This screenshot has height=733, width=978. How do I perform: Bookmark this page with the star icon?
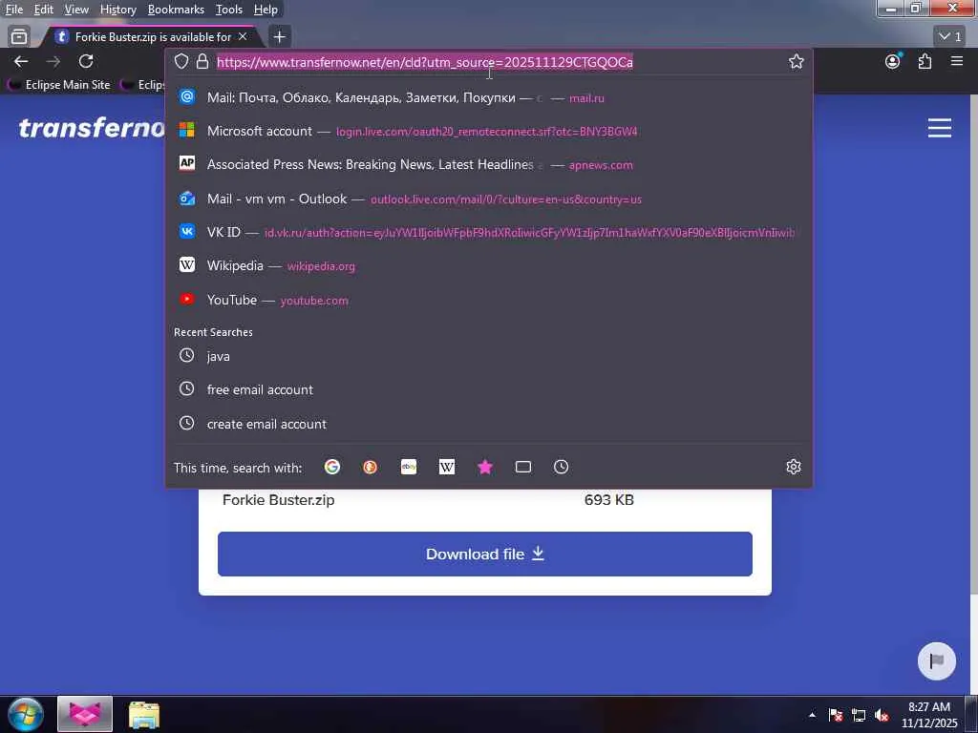tap(796, 61)
